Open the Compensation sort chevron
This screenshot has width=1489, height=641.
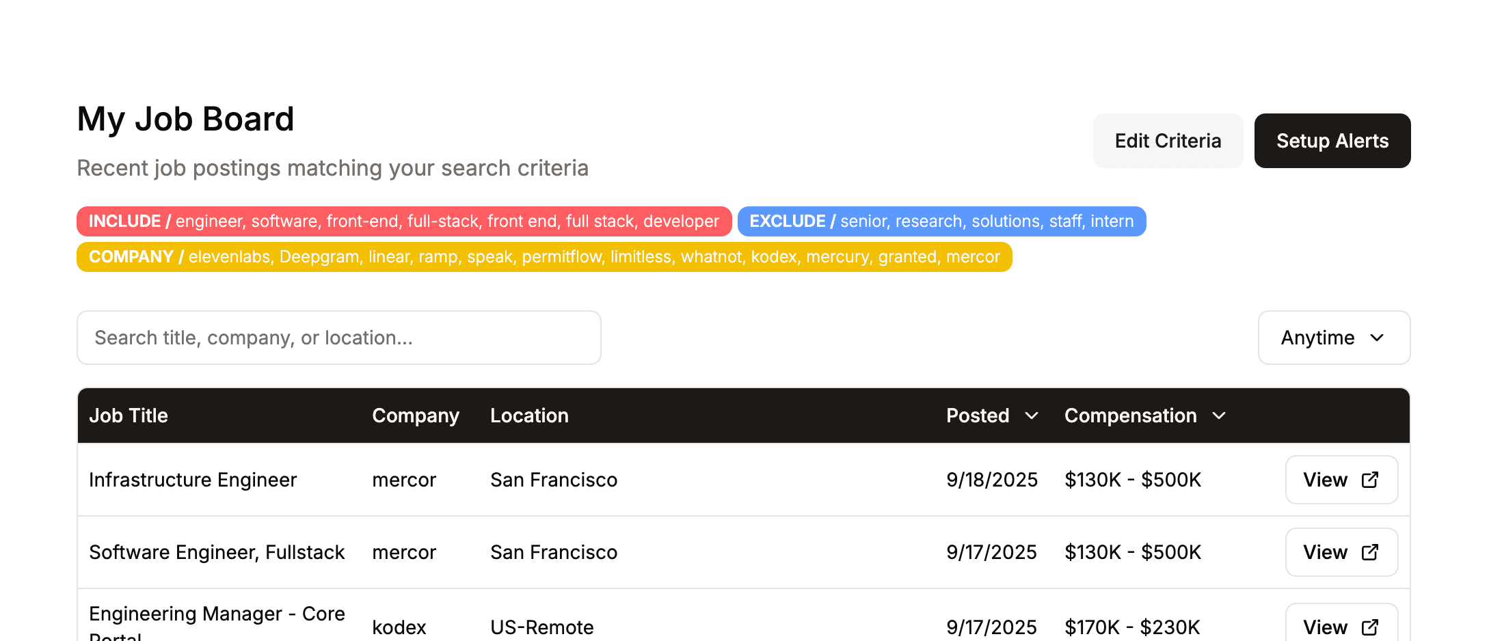(x=1220, y=415)
